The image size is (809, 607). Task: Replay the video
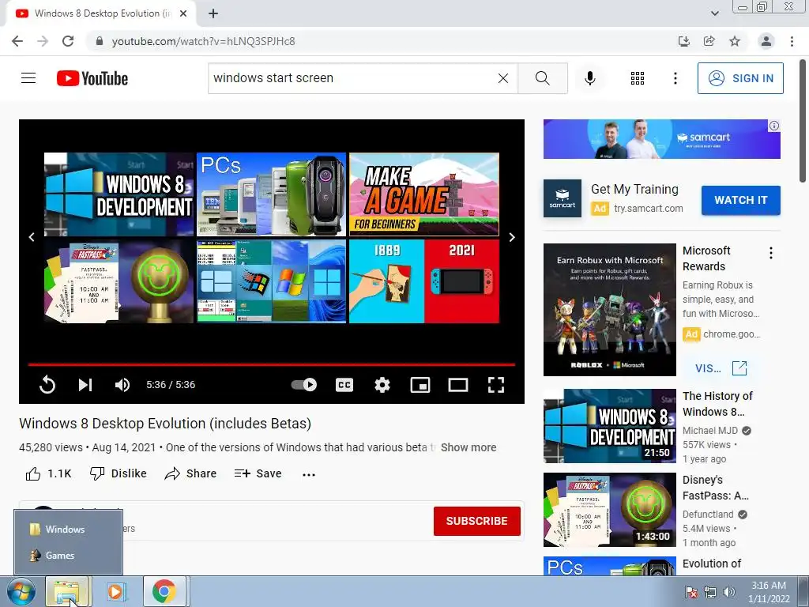pyautogui.click(x=47, y=385)
